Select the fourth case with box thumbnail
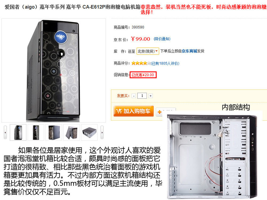This screenshot has height=200, width=267. click(72, 132)
